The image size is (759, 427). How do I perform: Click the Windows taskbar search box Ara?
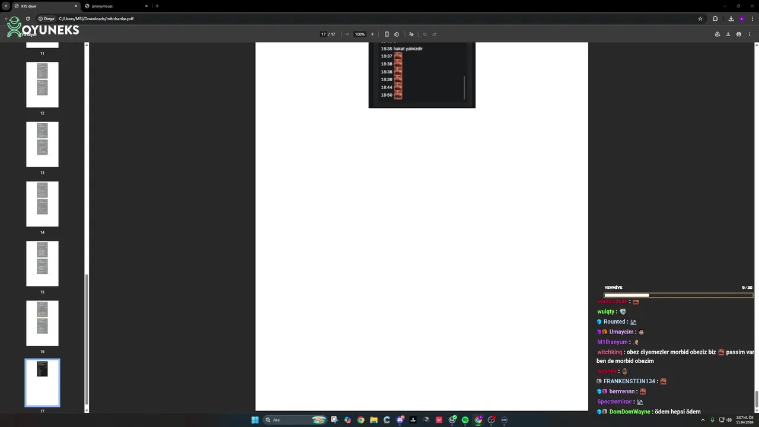[x=295, y=420]
